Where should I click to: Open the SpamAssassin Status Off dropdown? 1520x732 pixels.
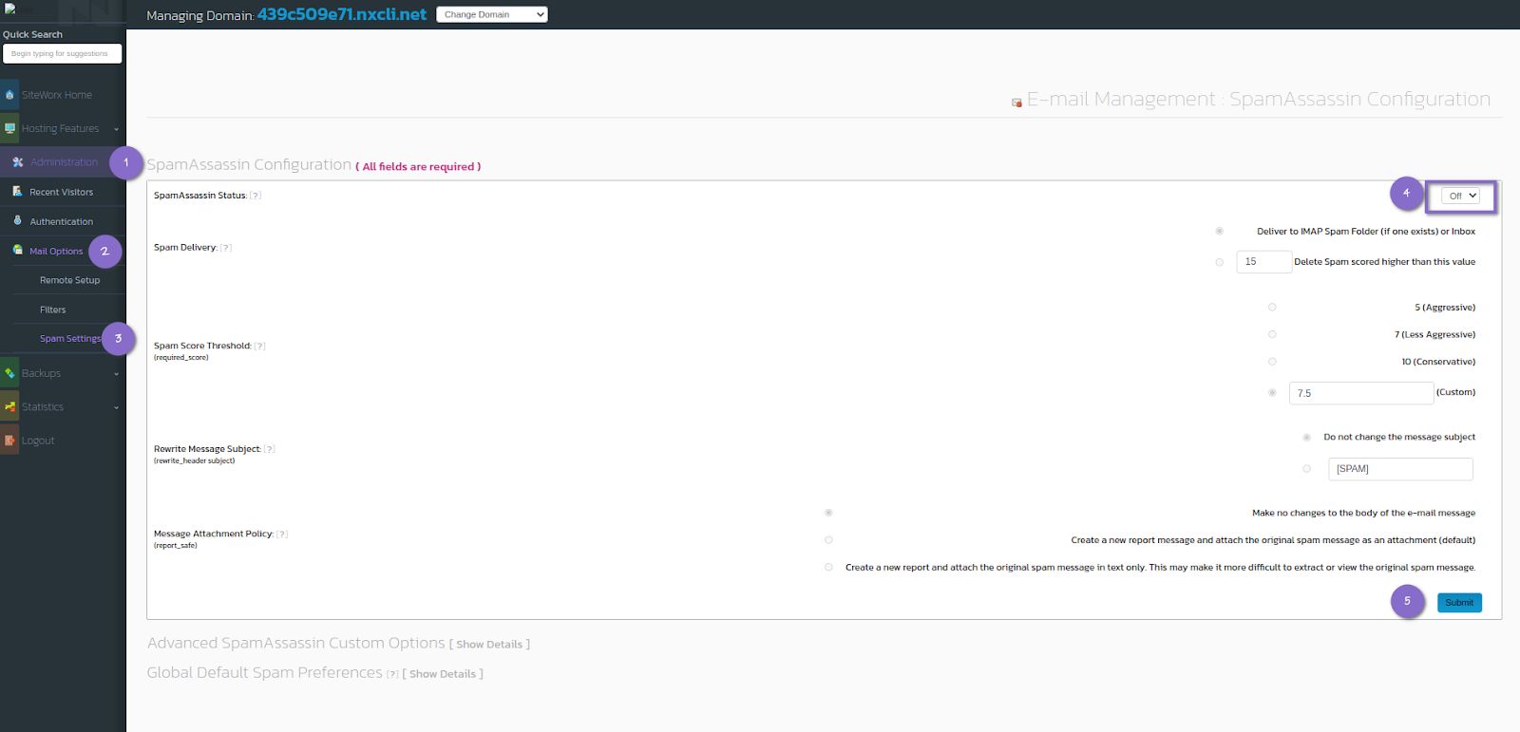coord(1460,196)
